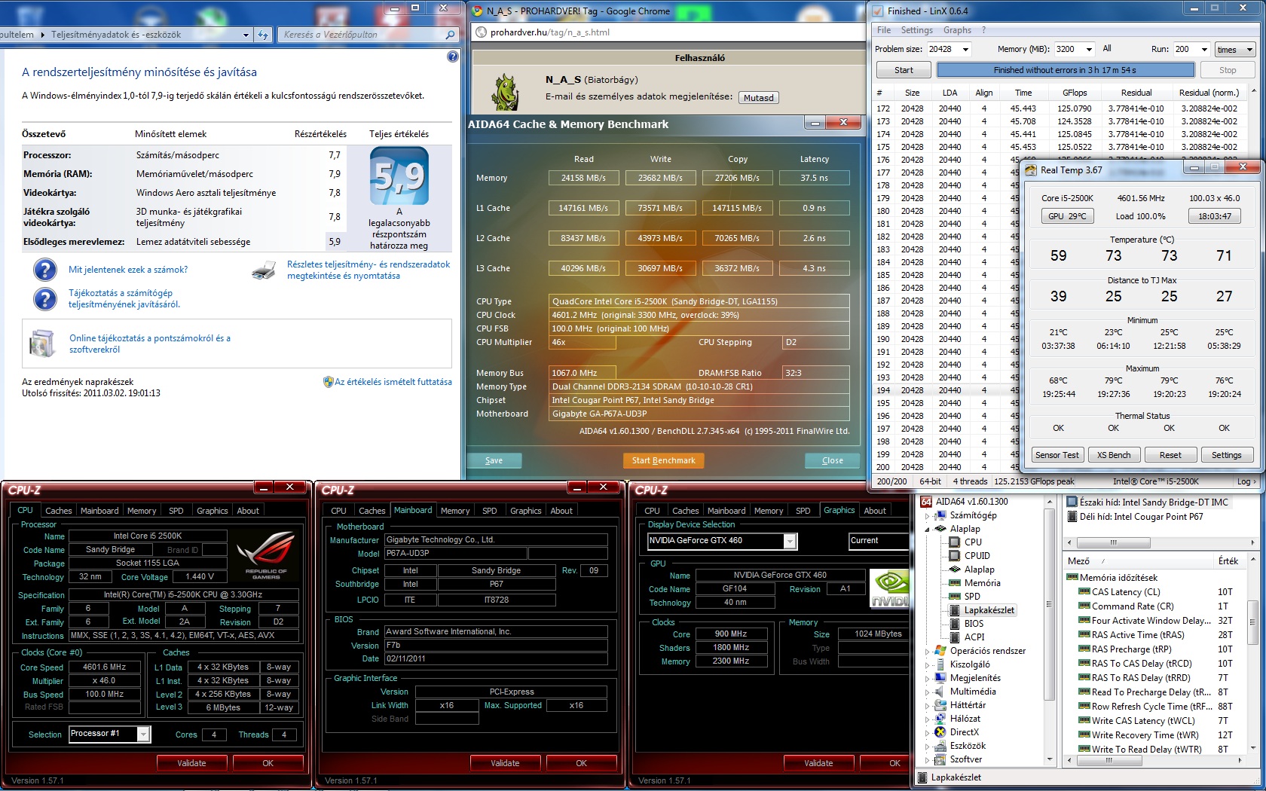The width and height of the screenshot is (1266, 791).
Task: Collapse the Alaplap node in AIDA64 tree
Action: 928,530
